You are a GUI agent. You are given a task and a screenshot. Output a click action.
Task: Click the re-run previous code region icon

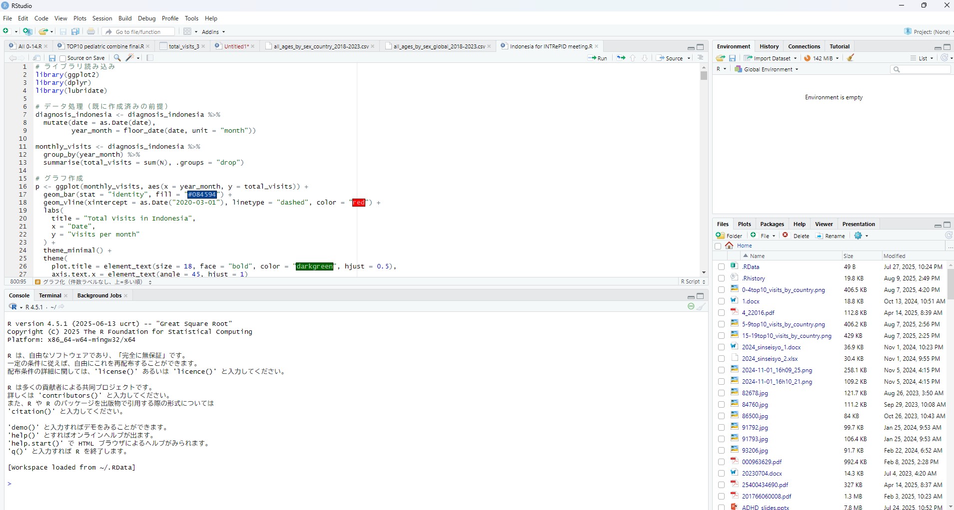621,58
